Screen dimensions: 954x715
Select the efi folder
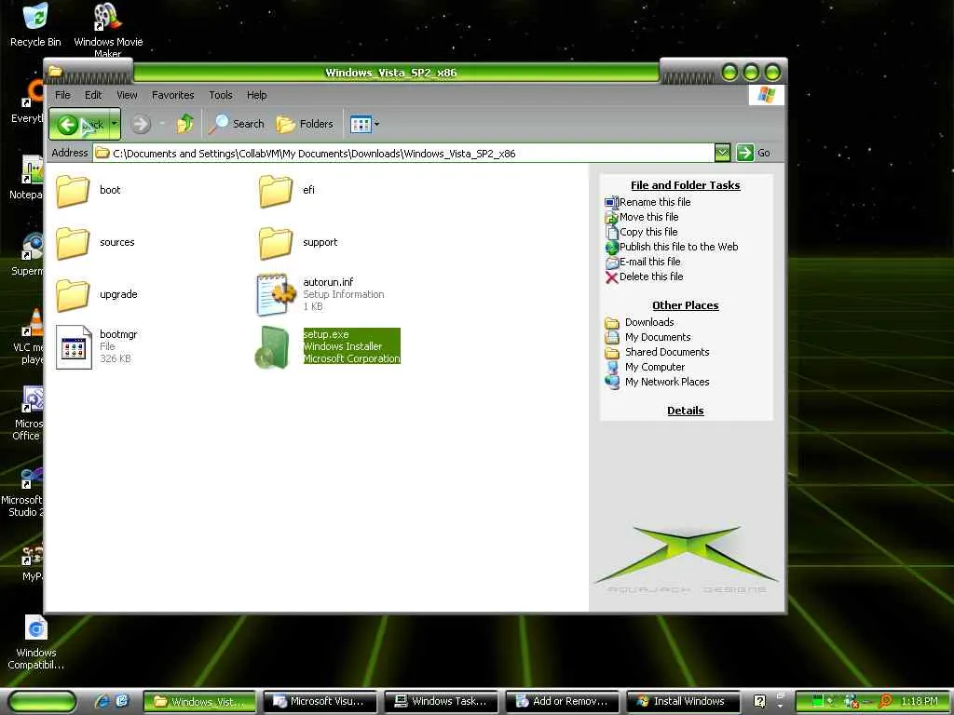coord(287,190)
